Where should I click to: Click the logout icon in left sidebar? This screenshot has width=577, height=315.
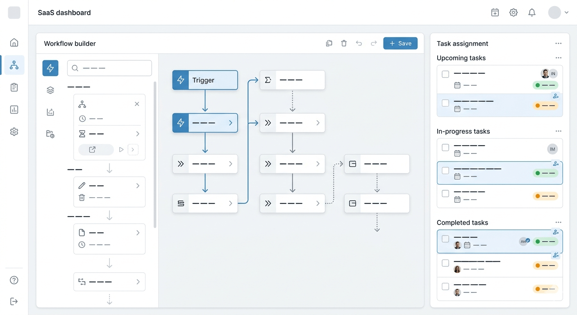pyautogui.click(x=14, y=301)
